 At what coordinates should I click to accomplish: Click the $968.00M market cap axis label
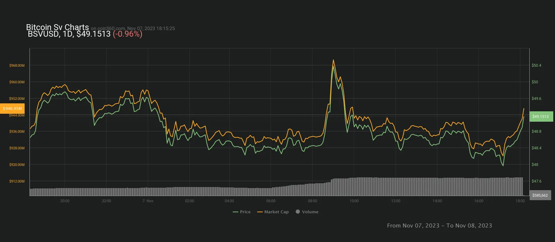(x=17, y=65)
